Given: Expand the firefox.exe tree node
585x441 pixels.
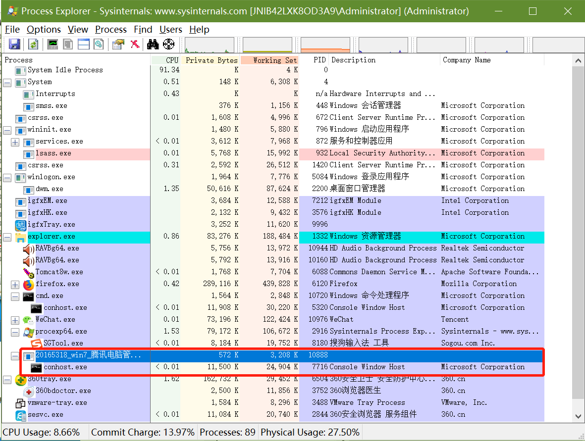Looking at the screenshot, I should click(15, 285).
